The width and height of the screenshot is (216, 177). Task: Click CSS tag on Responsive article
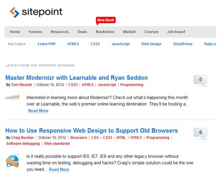[x=95, y=138]
